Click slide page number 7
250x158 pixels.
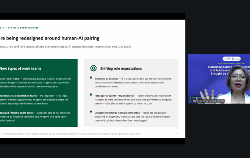click(x=176, y=134)
